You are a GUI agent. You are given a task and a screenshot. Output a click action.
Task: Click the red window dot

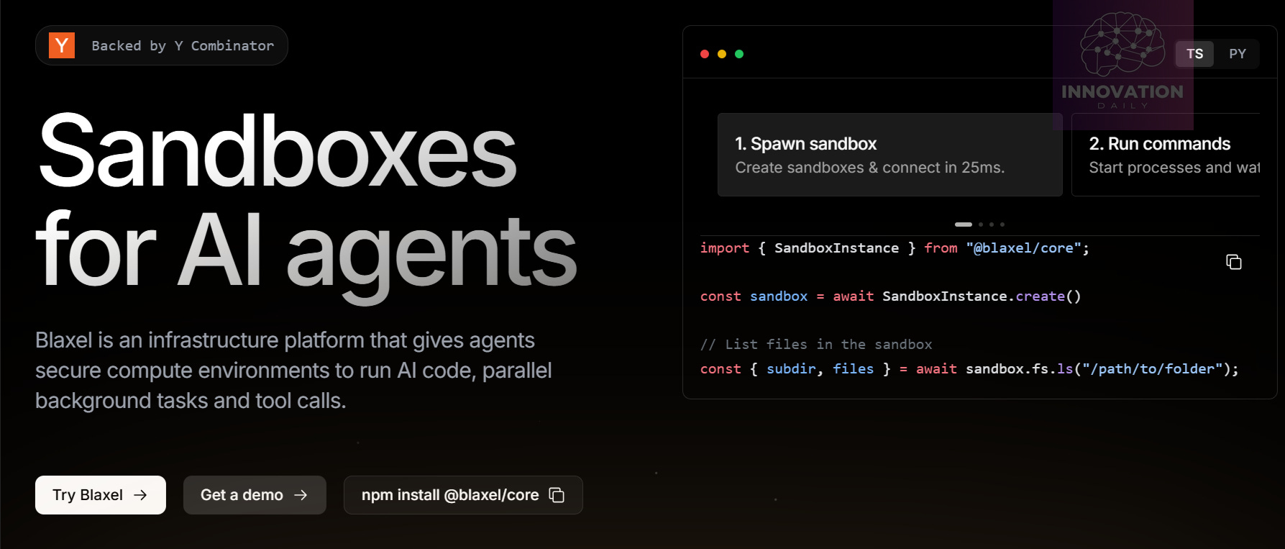[x=705, y=54]
